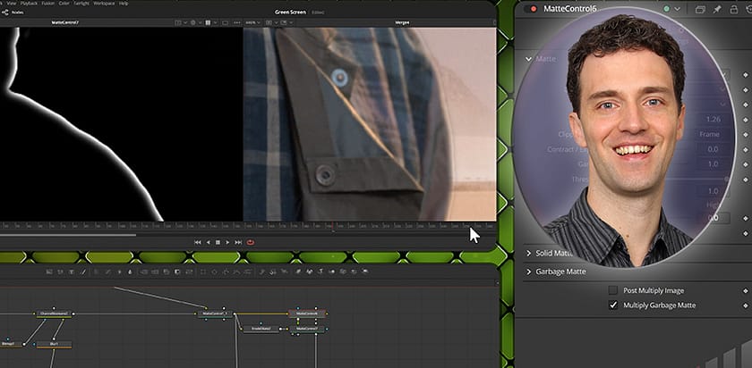Viewport: 752px width, 368px height.
Task: Add a Fast Noise node from the toolbar
Action: click(x=60, y=272)
